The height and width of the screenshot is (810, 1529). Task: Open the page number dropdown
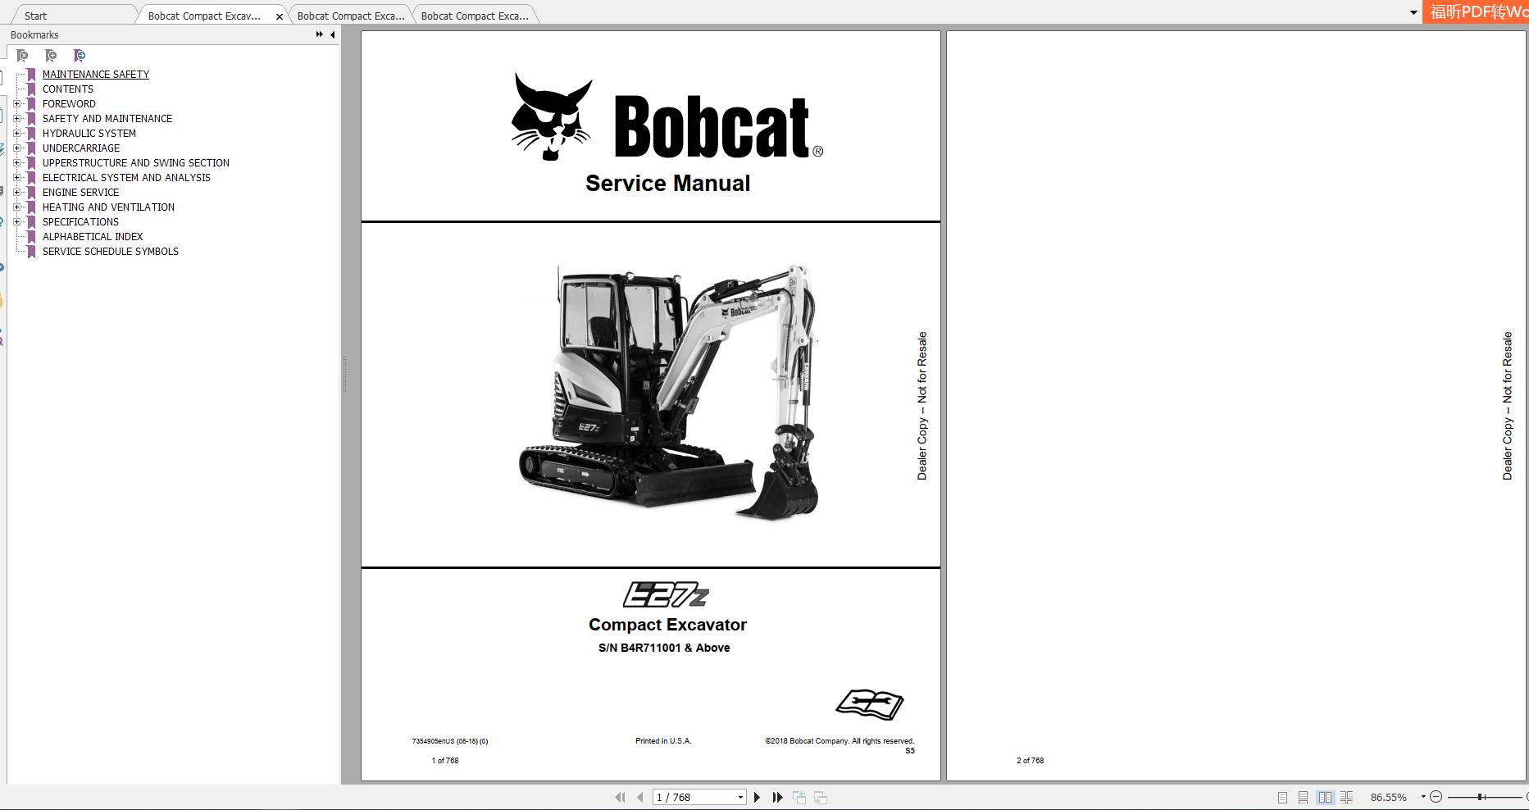pos(740,797)
